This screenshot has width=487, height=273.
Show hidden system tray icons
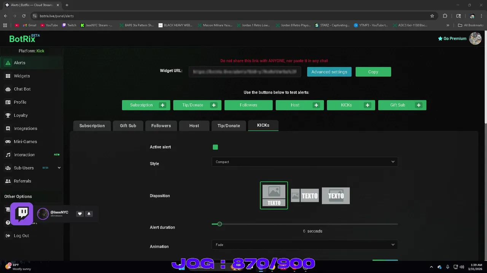click(x=431, y=267)
